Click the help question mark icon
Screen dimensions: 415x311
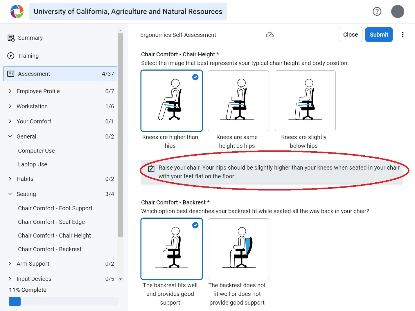point(377,11)
